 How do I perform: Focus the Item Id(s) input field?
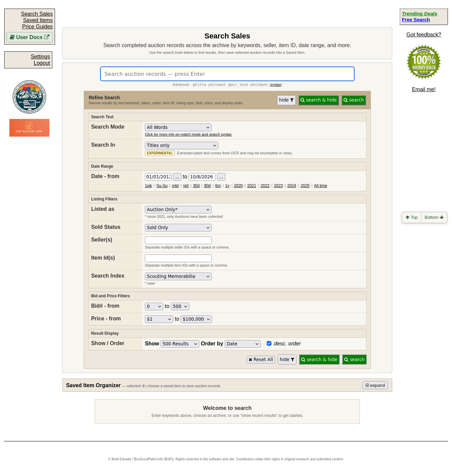(x=178, y=258)
